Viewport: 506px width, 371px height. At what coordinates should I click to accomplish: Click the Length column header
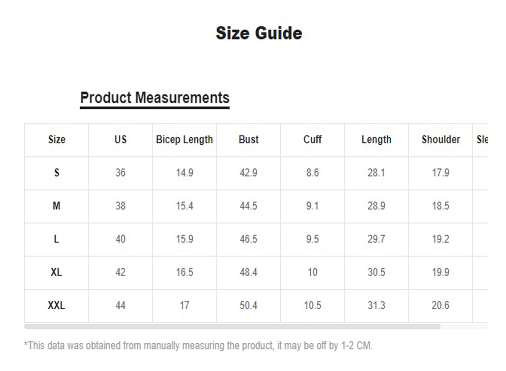[376, 140]
